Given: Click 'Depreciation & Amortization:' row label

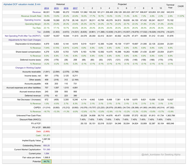Looking at the screenshot, I should (x=28, y=44).
